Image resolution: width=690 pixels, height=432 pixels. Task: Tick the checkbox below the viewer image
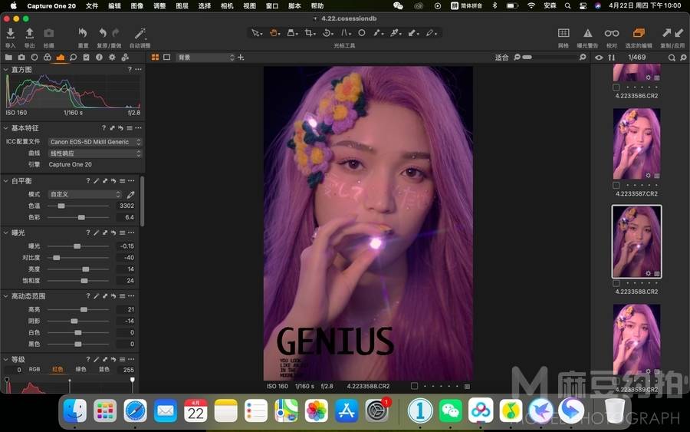point(414,386)
